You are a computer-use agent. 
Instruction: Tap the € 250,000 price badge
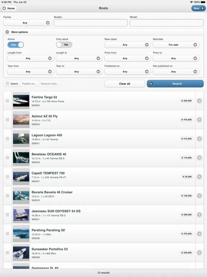point(187,101)
